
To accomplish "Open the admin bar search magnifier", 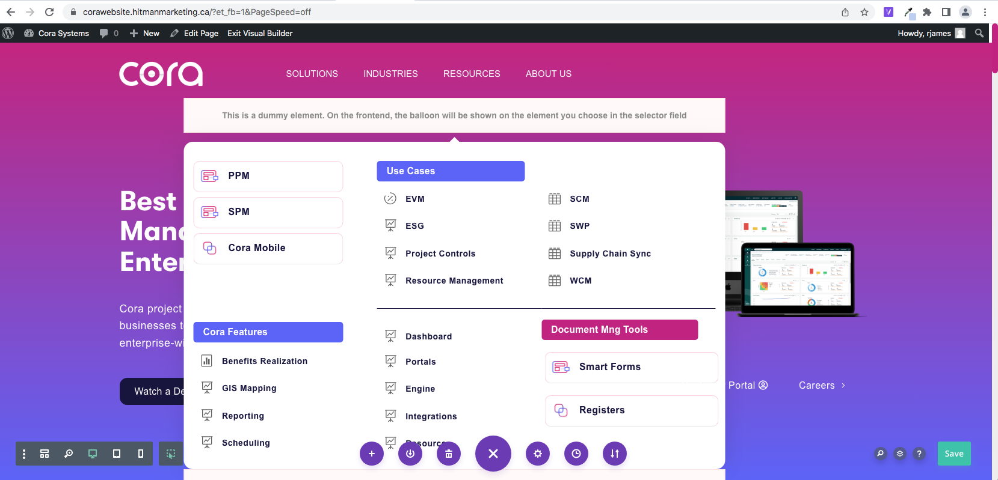I will click(979, 33).
